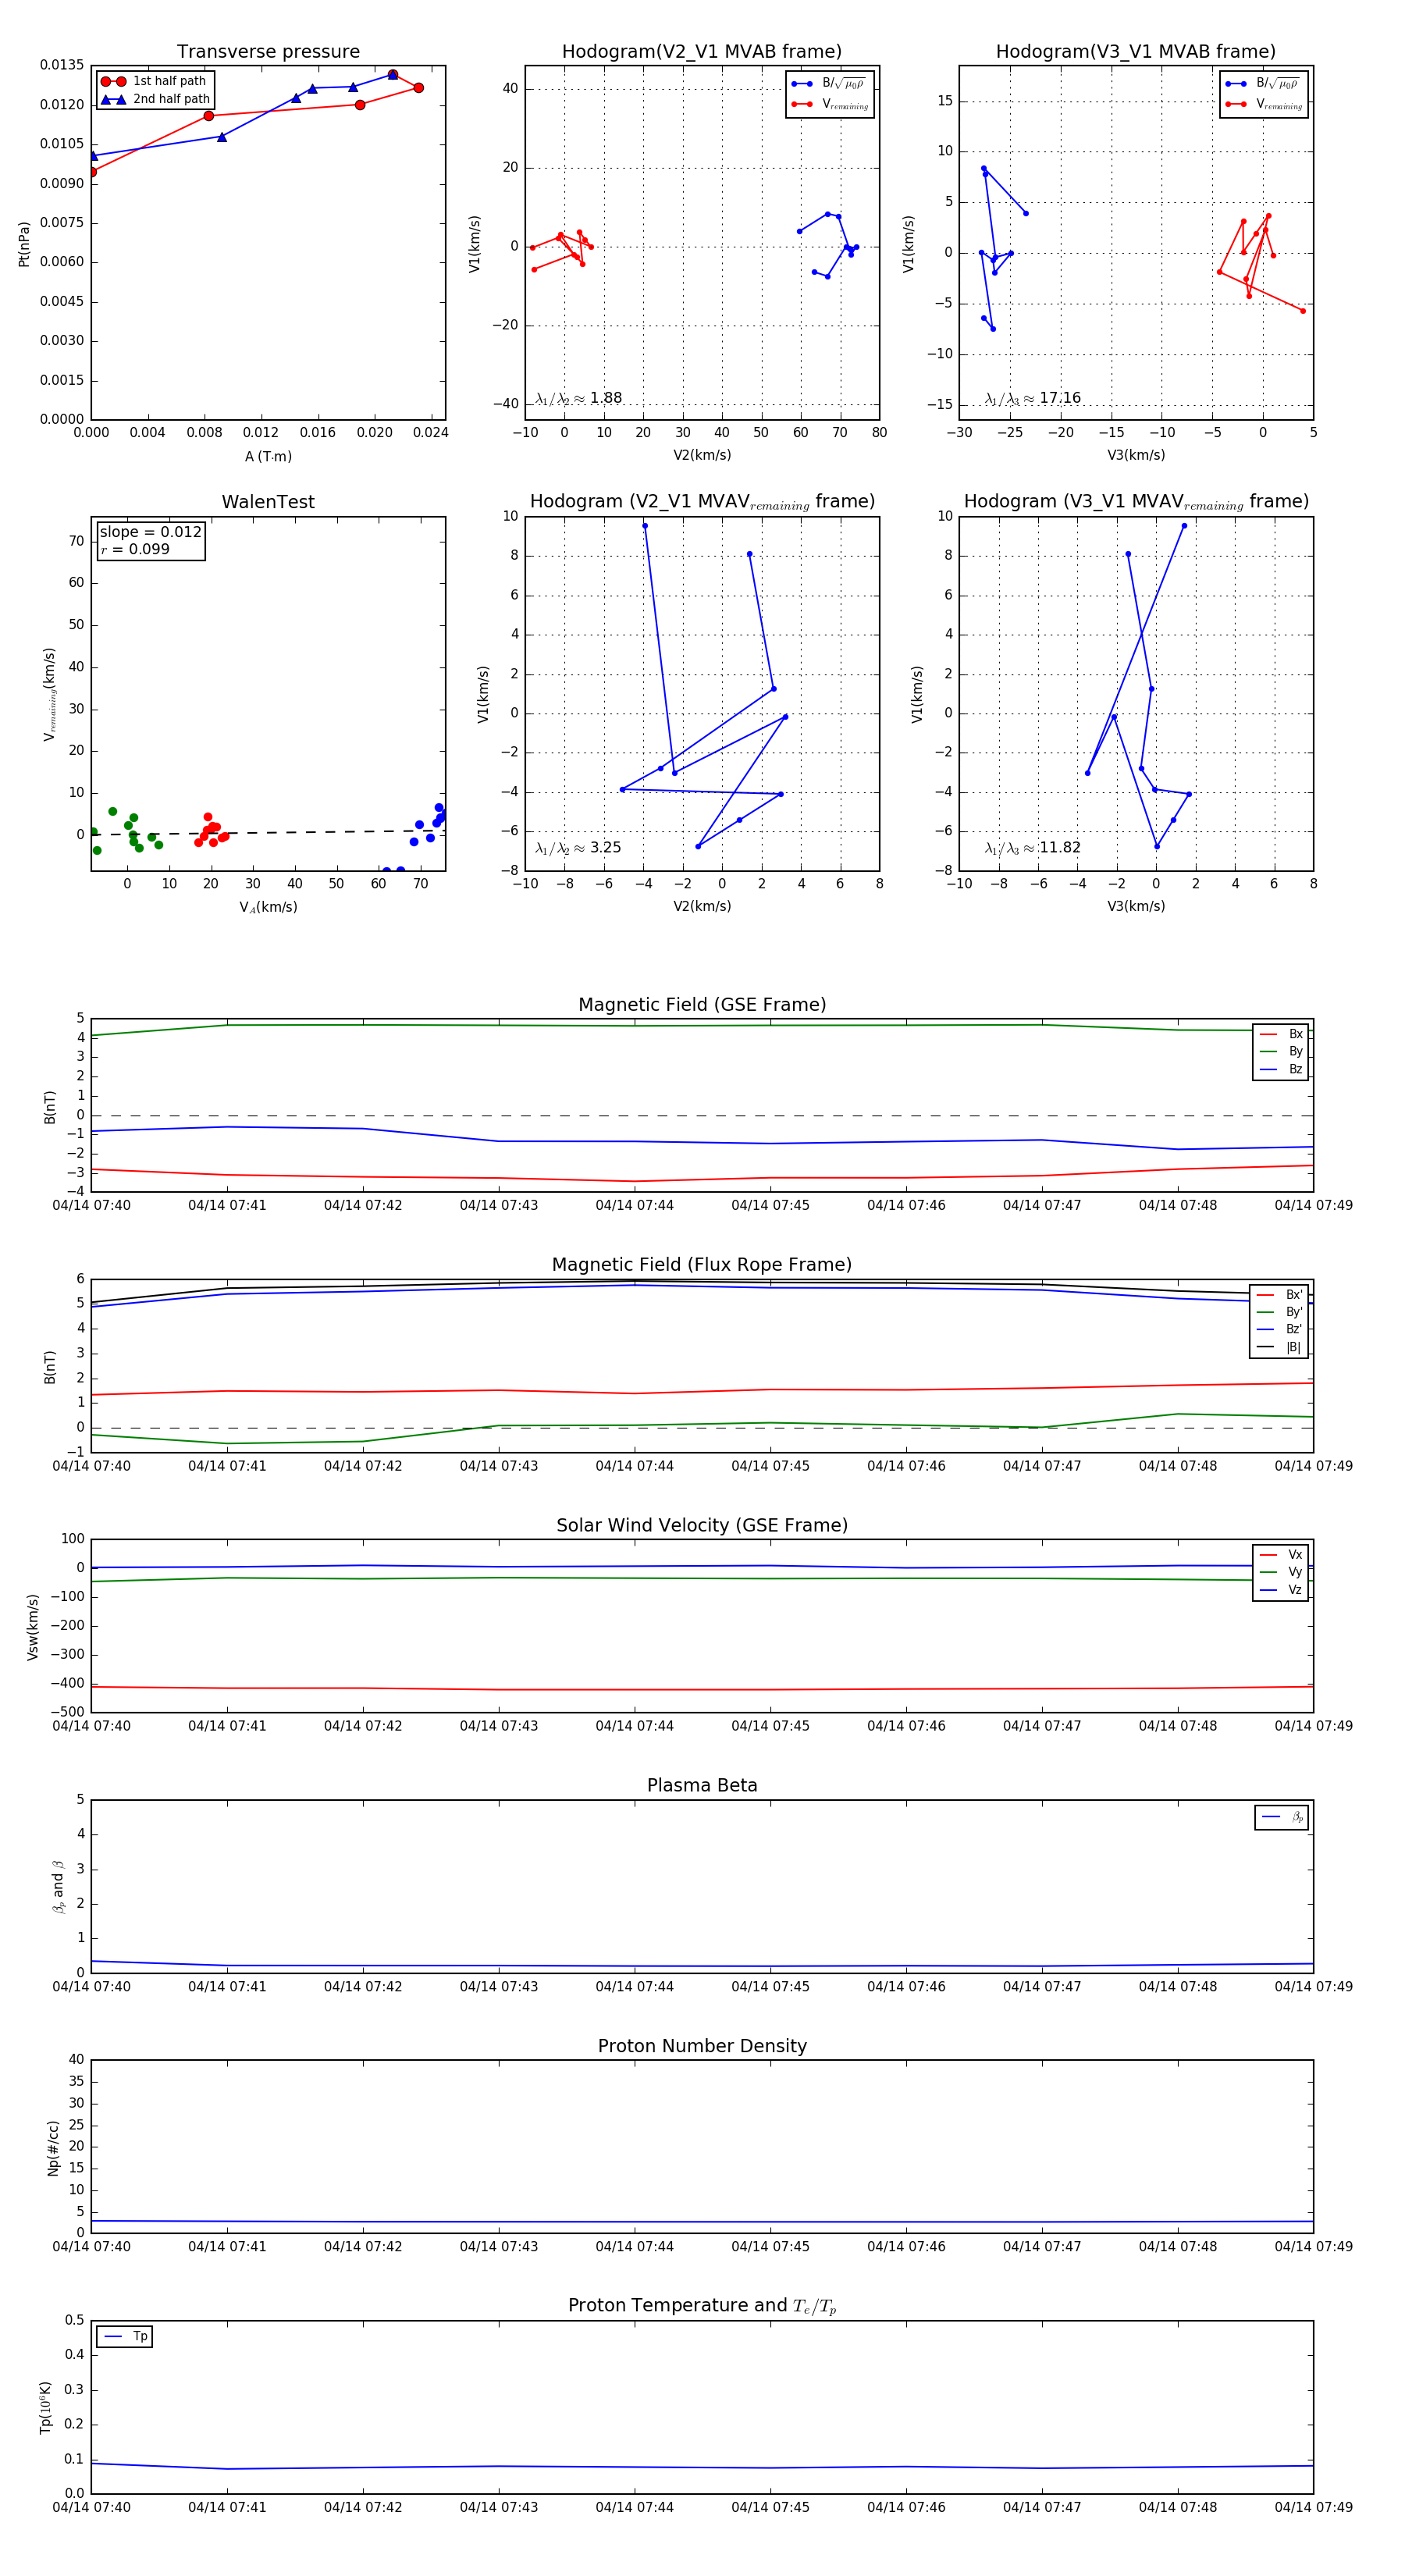Click the "Transverse pressure" plot title
This screenshot has width=1405, height=2576.
pos(268,52)
